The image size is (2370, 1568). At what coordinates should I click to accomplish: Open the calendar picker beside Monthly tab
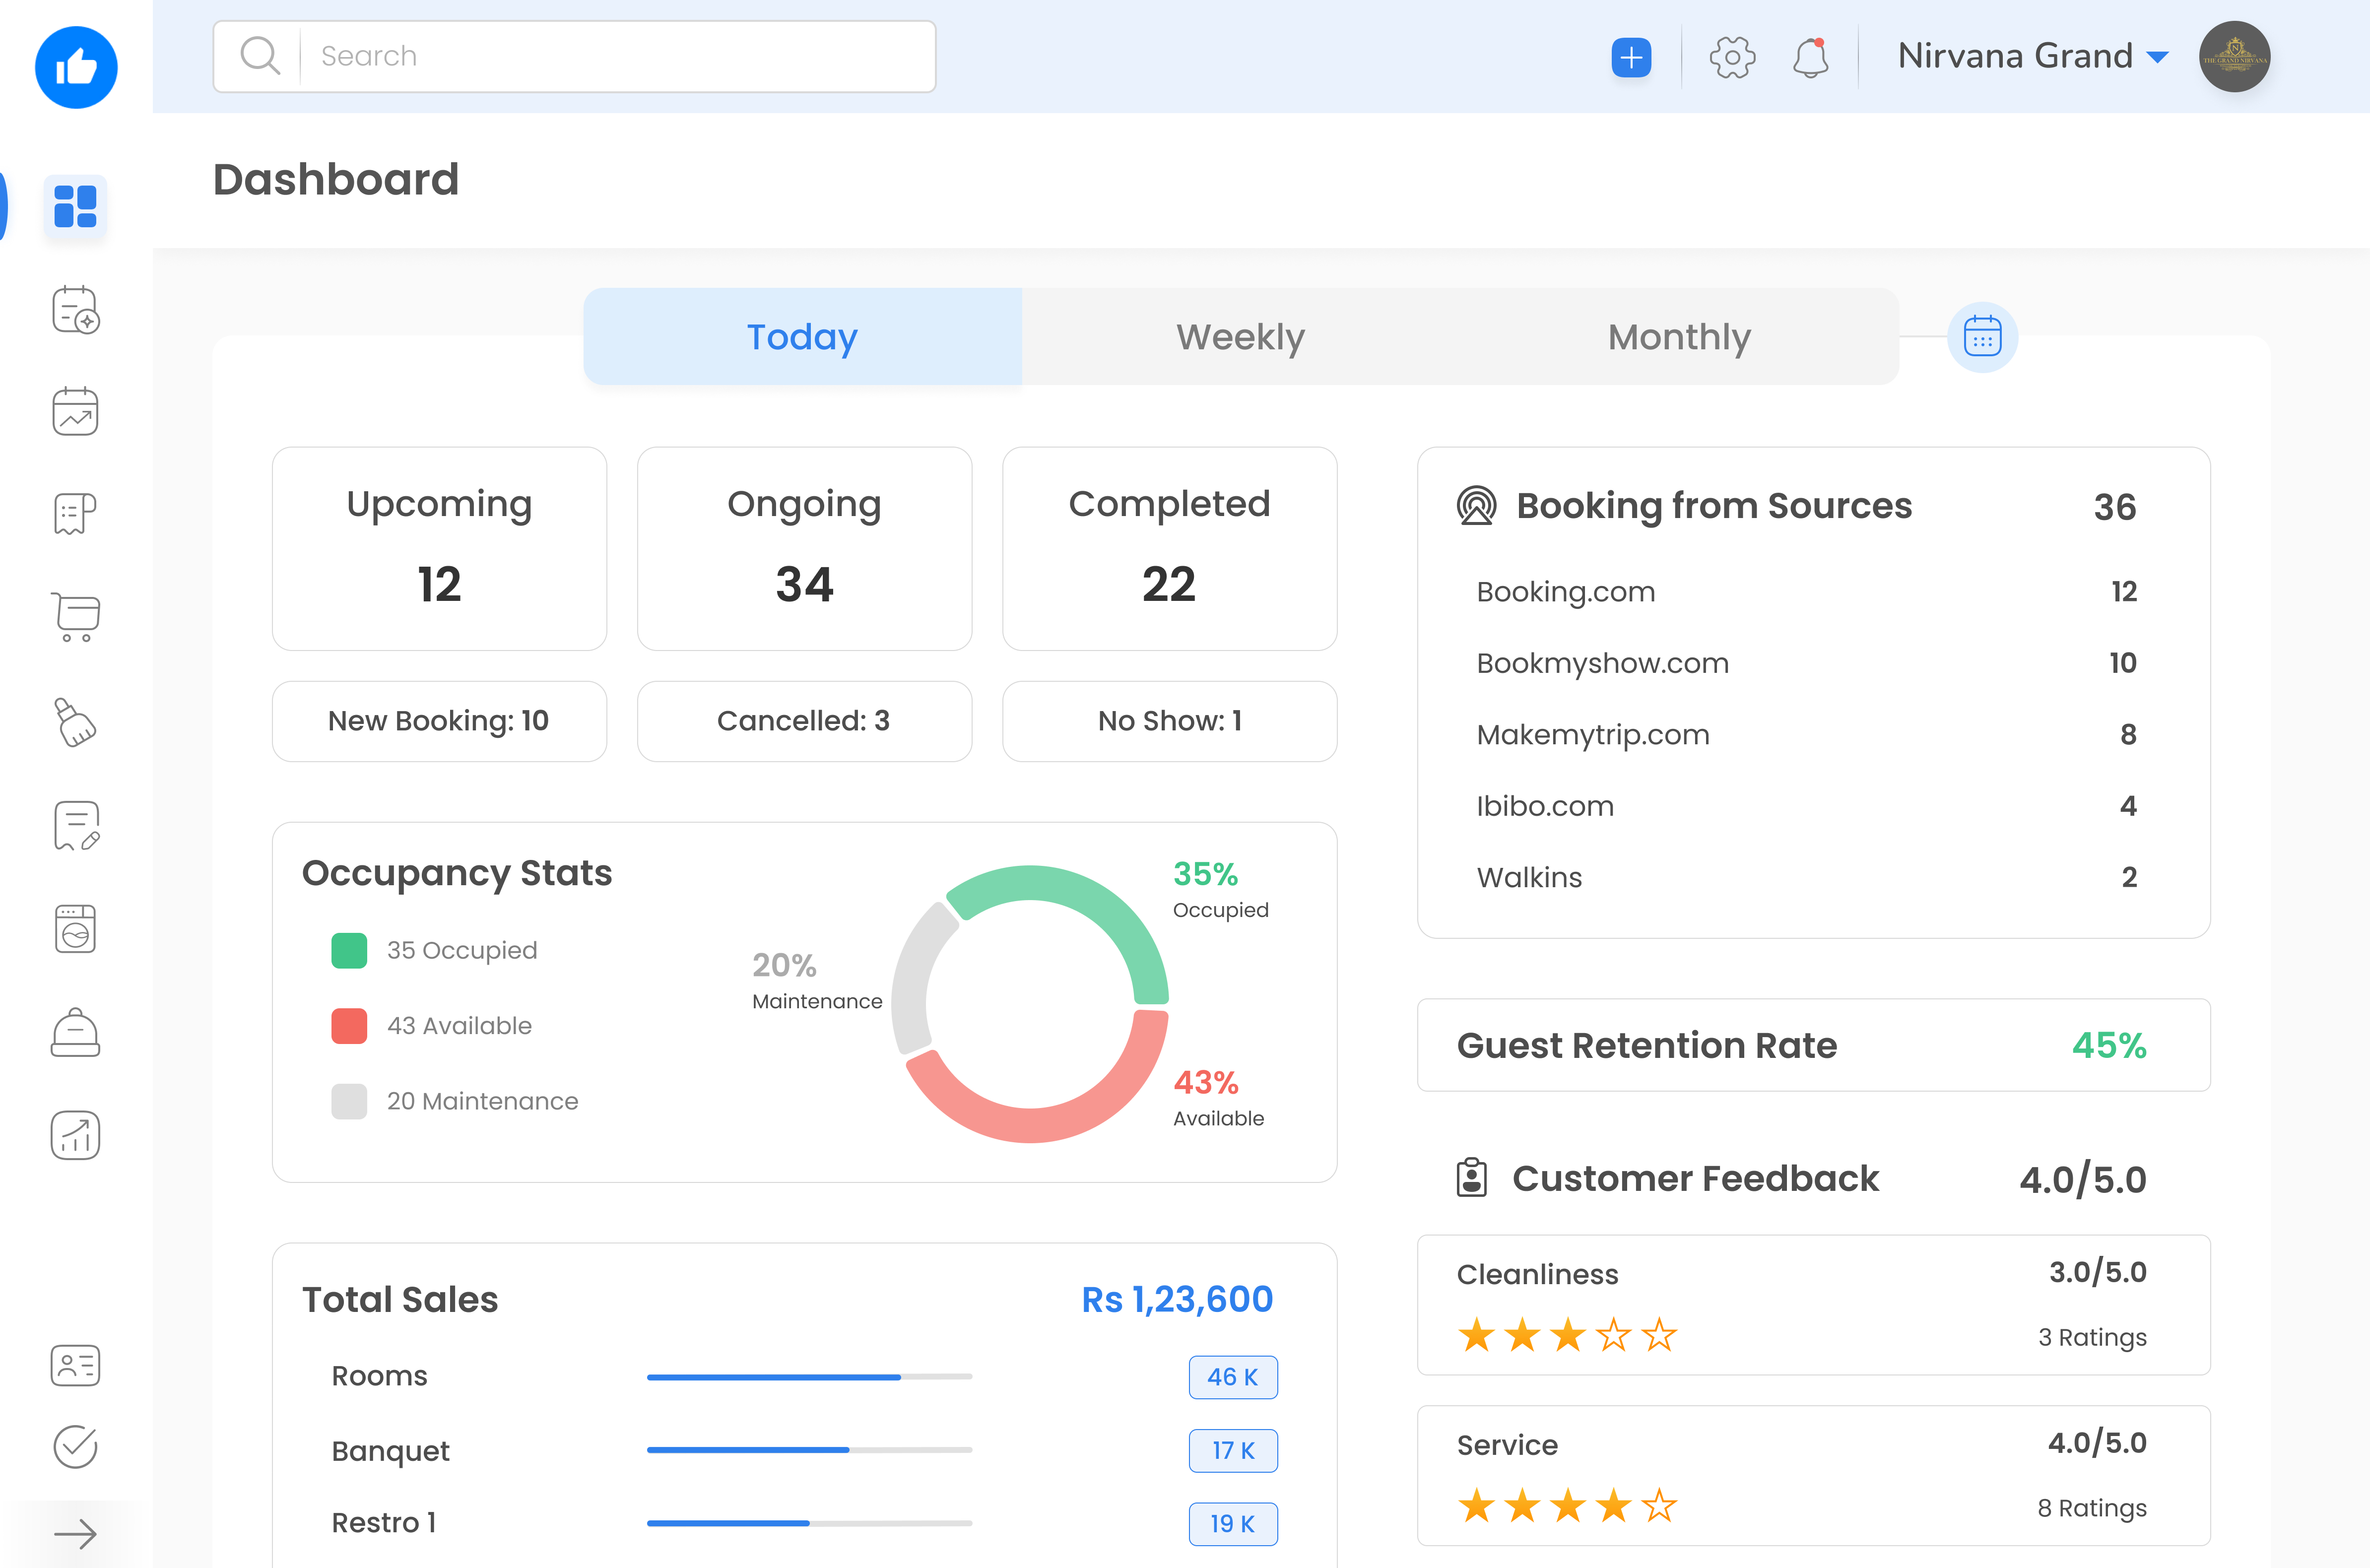point(1982,337)
